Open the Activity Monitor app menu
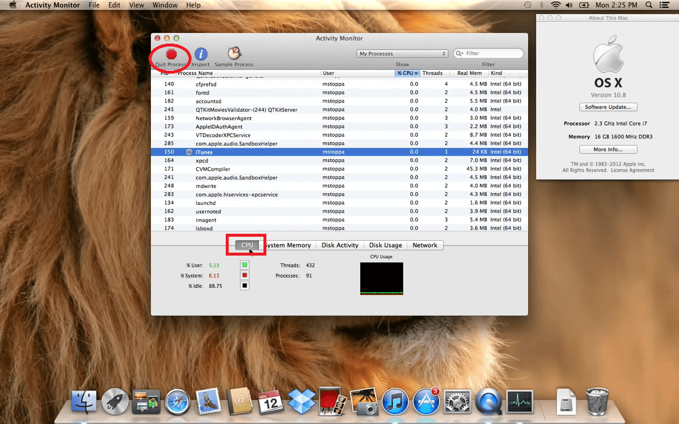The height and width of the screenshot is (424, 679). [52, 5]
